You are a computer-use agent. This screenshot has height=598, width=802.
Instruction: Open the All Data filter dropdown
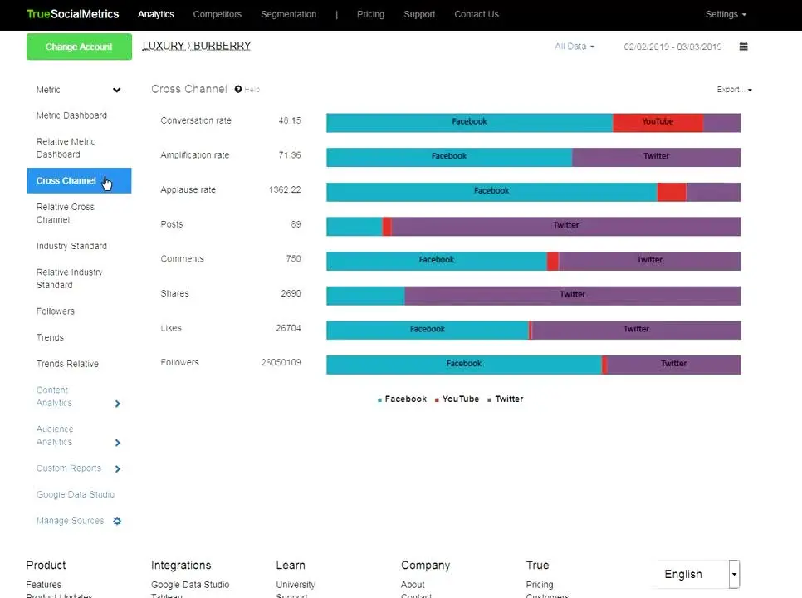(x=574, y=47)
